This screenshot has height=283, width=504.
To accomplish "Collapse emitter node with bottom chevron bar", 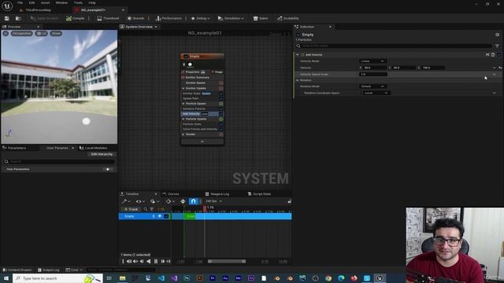I will (x=202, y=141).
